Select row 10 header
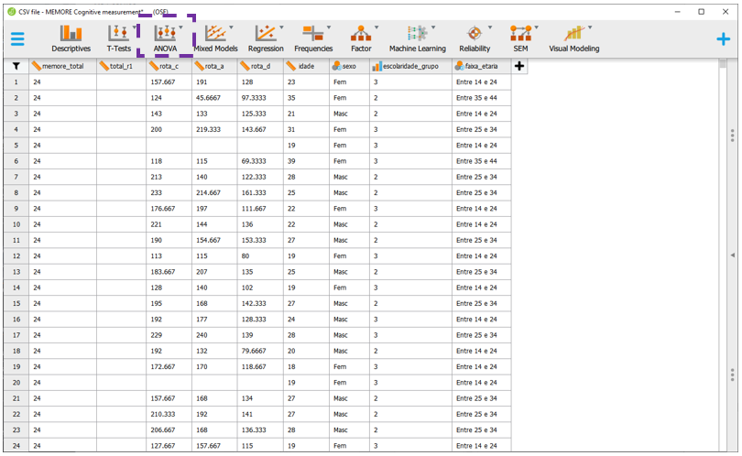This screenshot has height=456, width=742. (16, 224)
